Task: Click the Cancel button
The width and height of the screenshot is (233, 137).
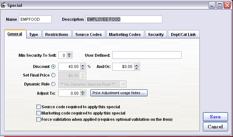Action: coord(215,127)
